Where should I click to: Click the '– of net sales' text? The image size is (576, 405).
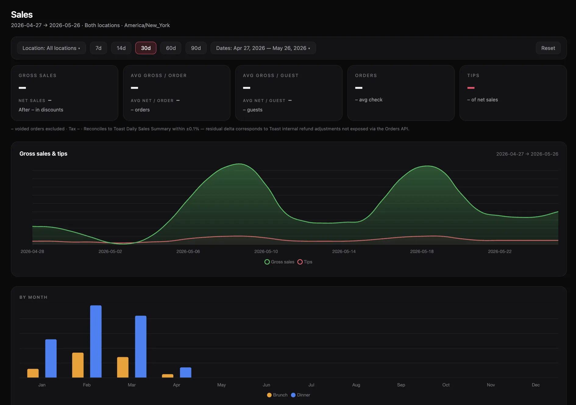pyautogui.click(x=482, y=100)
